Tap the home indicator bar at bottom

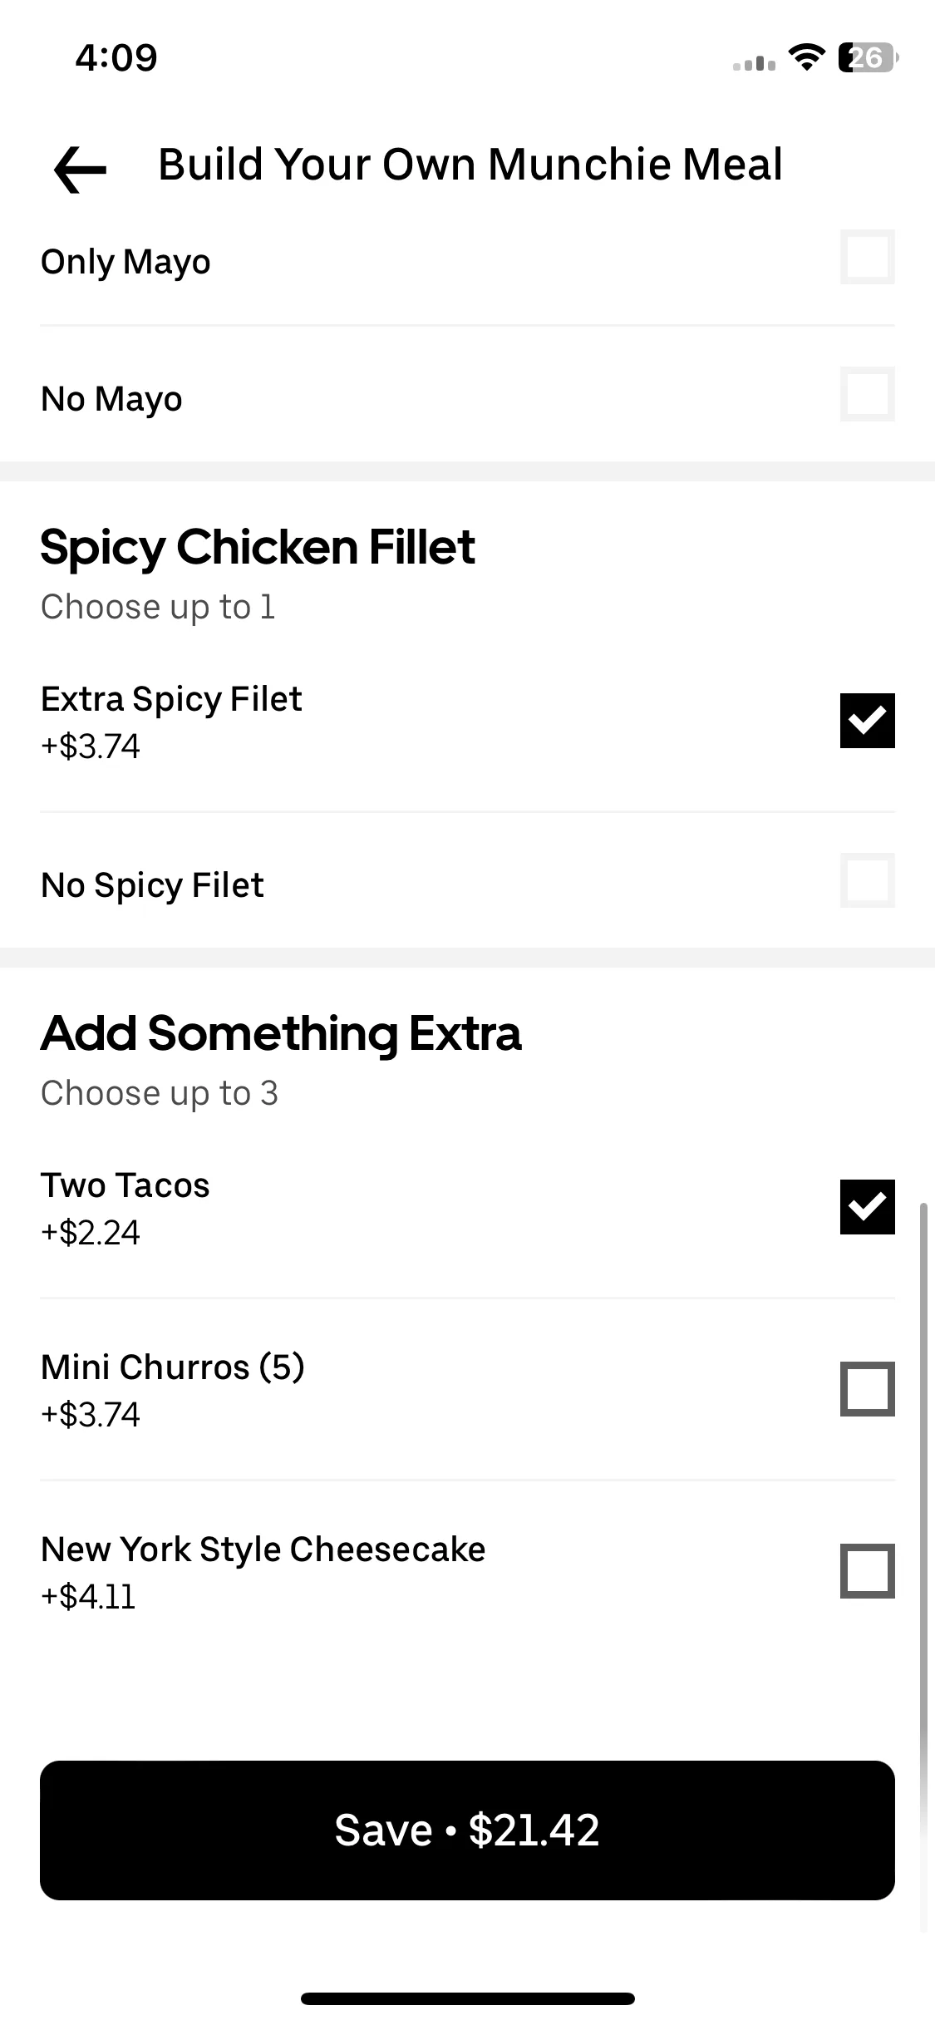tap(467, 1998)
